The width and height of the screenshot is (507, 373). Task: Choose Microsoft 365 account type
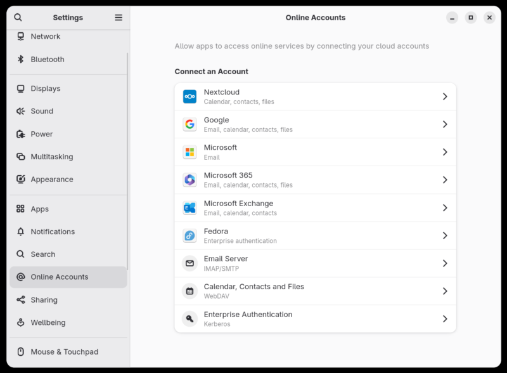(x=315, y=180)
